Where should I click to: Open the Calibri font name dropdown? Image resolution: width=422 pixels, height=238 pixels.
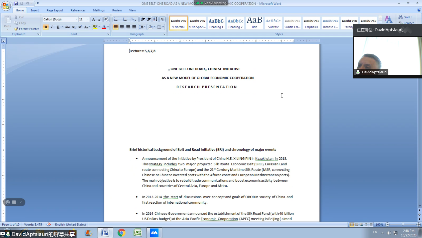77,19
